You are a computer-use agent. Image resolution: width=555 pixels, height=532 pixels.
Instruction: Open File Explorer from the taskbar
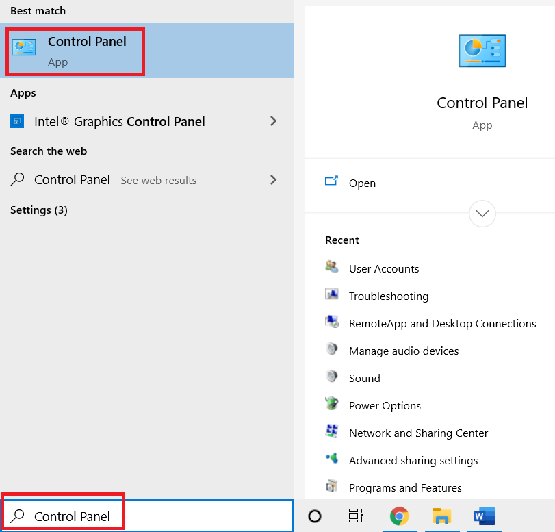tap(441, 516)
